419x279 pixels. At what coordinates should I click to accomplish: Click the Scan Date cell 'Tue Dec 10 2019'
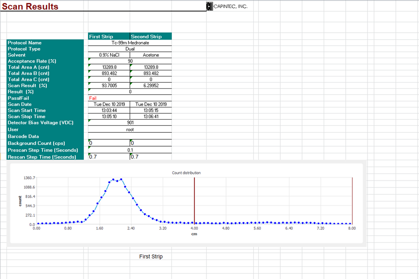click(x=109, y=104)
